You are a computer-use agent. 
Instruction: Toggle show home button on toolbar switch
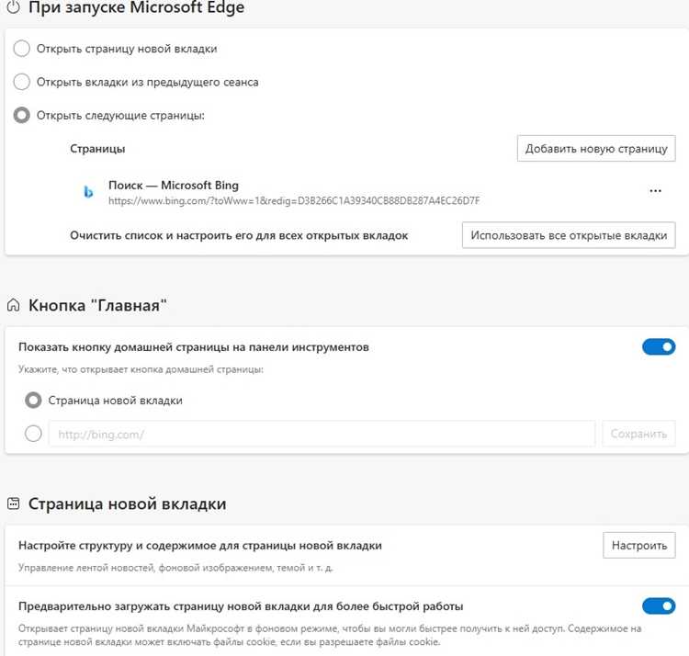point(659,346)
